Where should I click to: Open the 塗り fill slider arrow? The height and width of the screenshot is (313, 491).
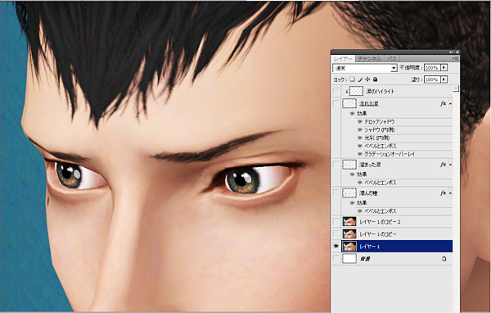click(444, 79)
